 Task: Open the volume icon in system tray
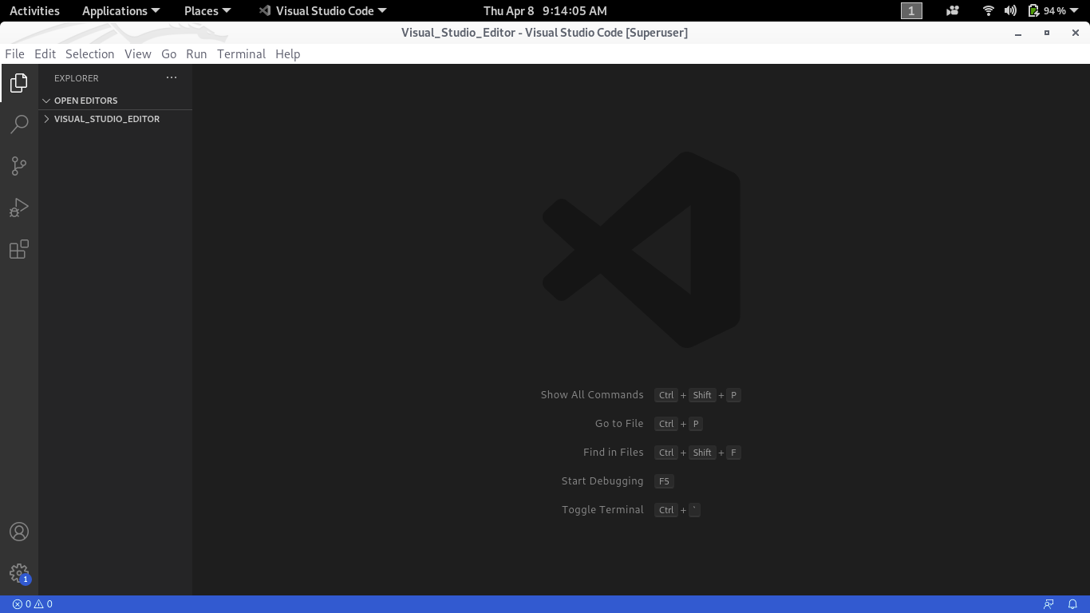[x=1010, y=10]
